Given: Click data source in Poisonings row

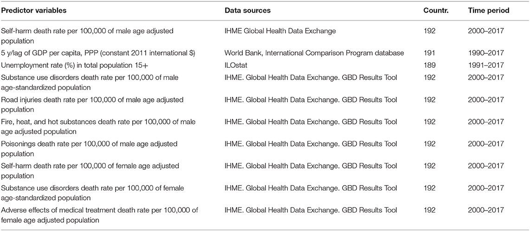Looking at the screenshot, I should click(310, 144).
